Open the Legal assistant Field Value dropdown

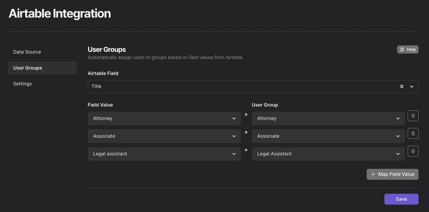(x=164, y=154)
